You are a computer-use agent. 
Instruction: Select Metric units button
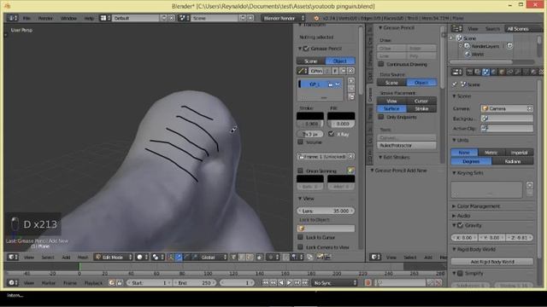[x=491, y=153]
